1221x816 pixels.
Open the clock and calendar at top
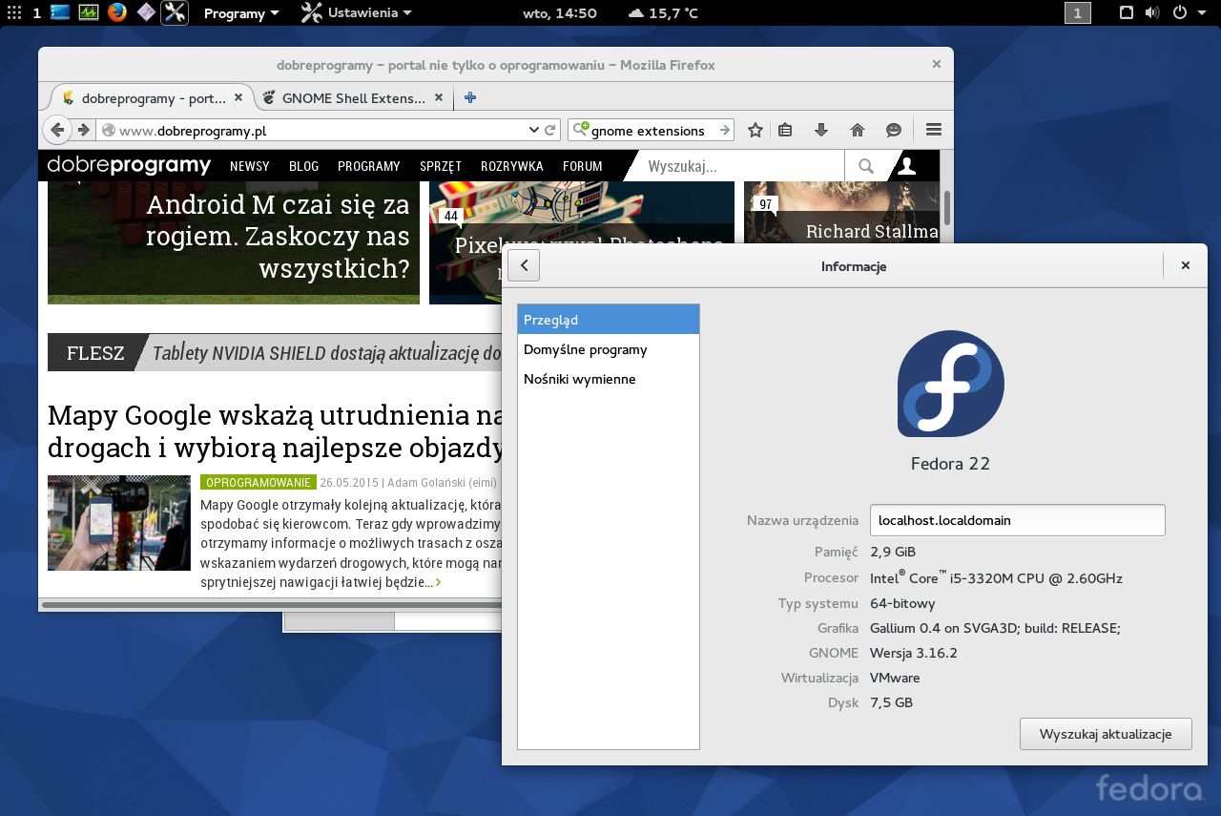click(x=560, y=13)
